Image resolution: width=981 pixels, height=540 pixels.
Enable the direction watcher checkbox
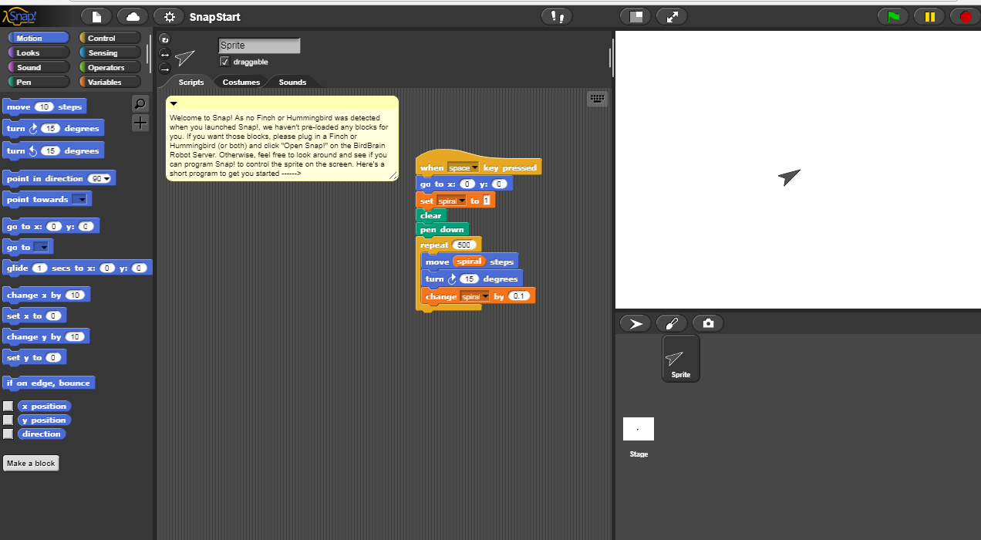8,434
